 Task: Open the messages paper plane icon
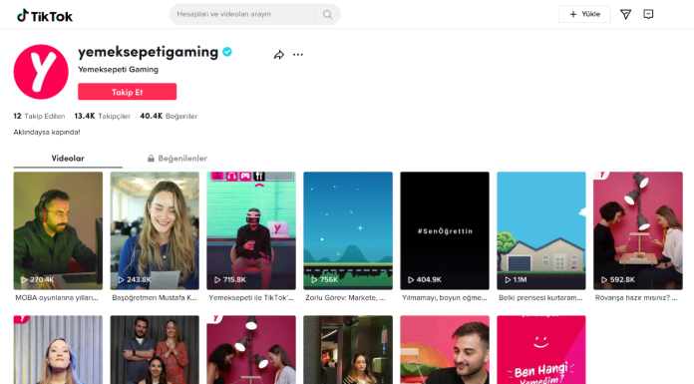[x=625, y=15]
